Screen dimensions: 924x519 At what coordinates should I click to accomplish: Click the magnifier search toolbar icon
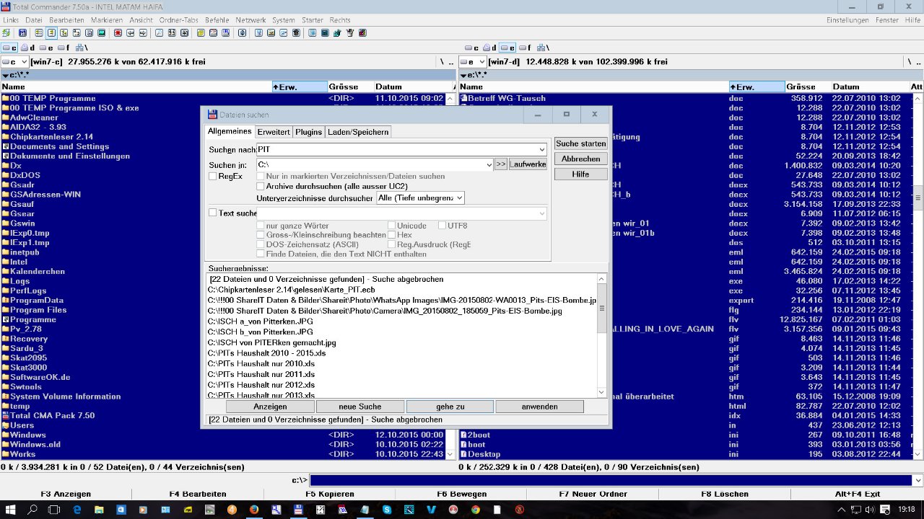click(x=159, y=32)
